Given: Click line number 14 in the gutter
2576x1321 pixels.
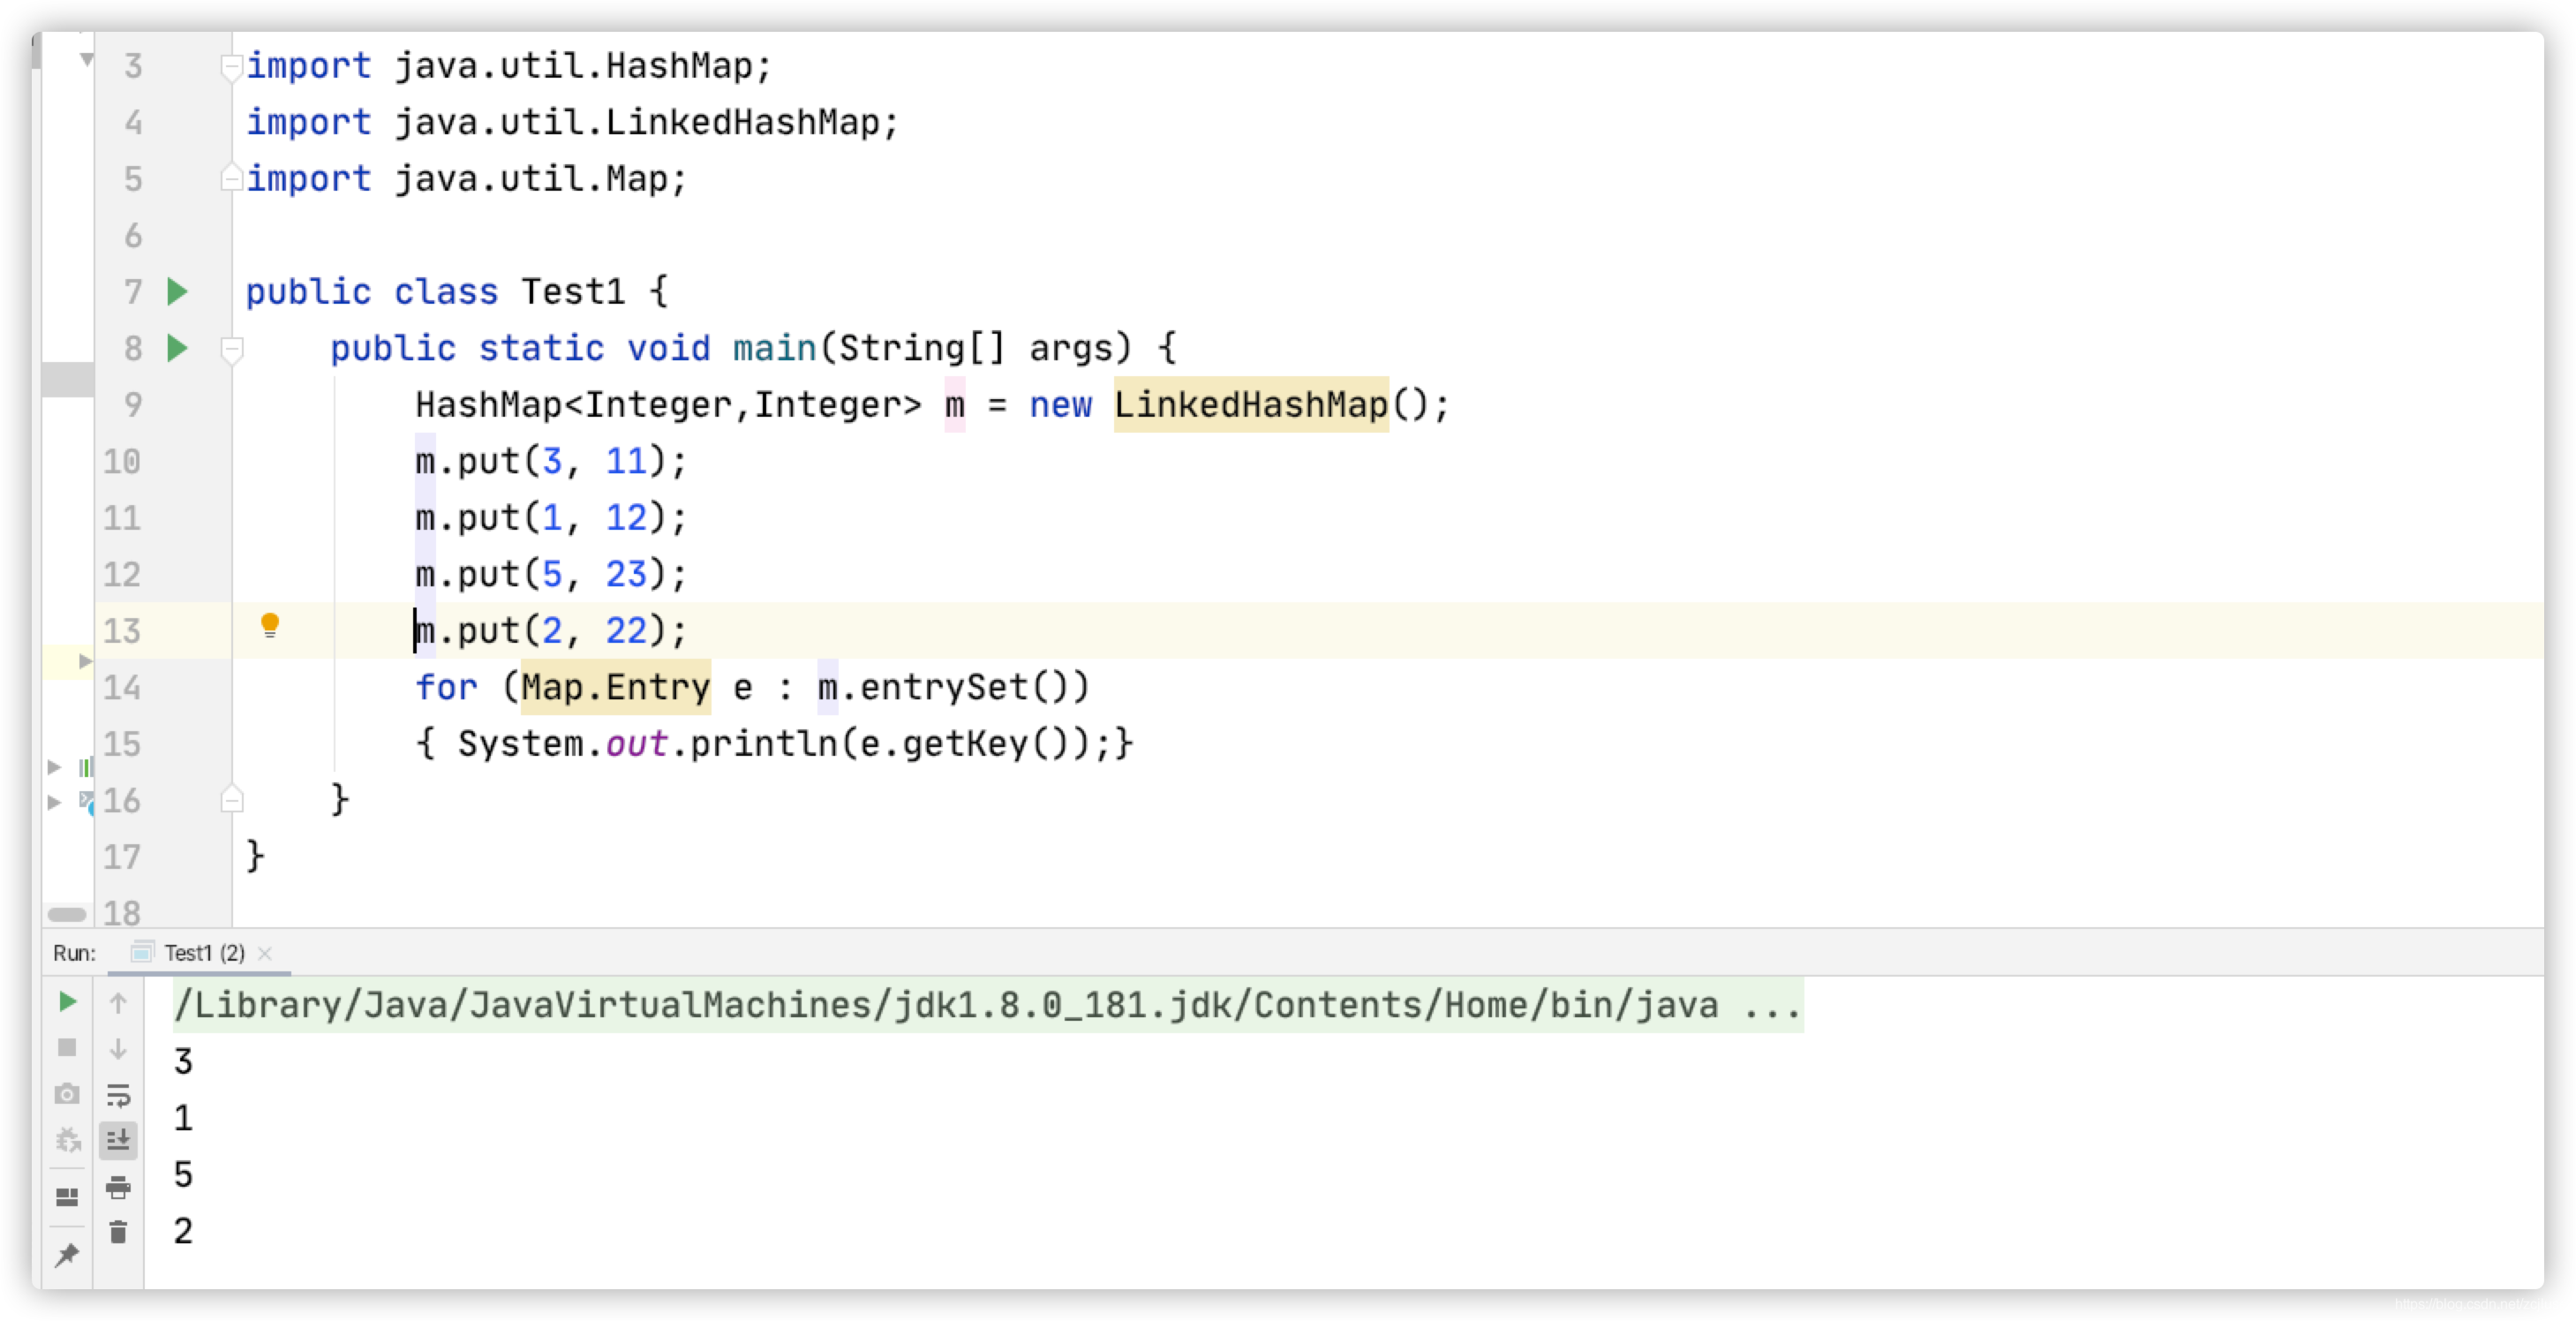Looking at the screenshot, I should 122,688.
